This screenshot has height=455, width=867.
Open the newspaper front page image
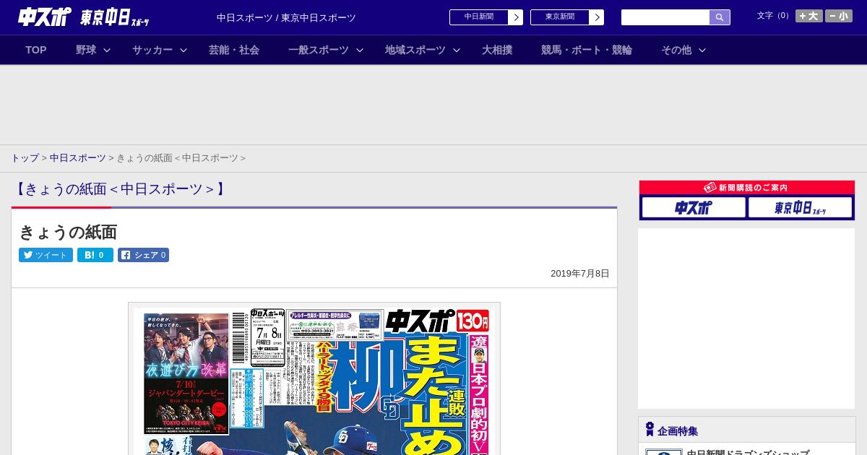pyautogui.click(x=314, y=379)
